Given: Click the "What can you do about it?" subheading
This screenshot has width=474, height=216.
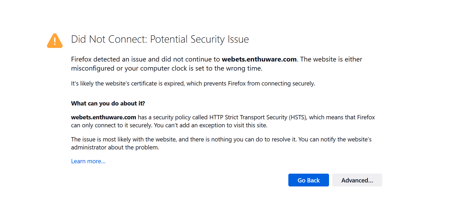Looking at the screenshot, I should [108, 103].
